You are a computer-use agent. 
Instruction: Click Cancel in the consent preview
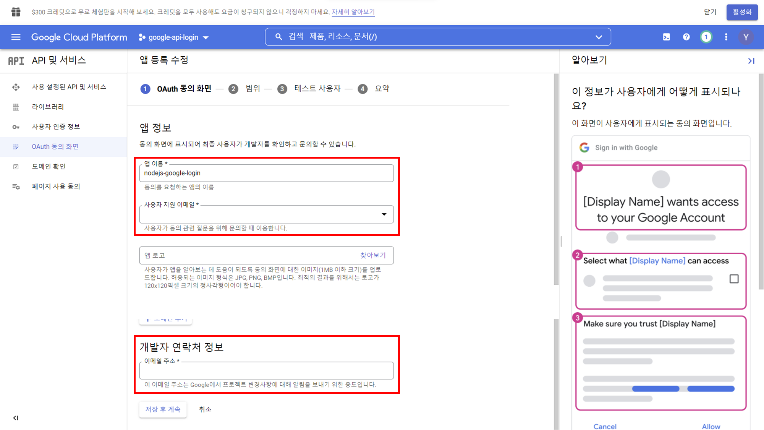[x=605, y=426]
